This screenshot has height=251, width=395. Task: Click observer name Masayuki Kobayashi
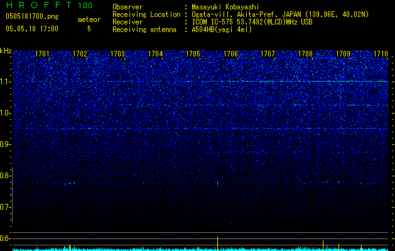[x=225, y=8]
